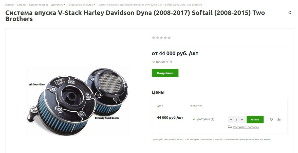Click the compare bar chart icon

click(x=279, y=120)
